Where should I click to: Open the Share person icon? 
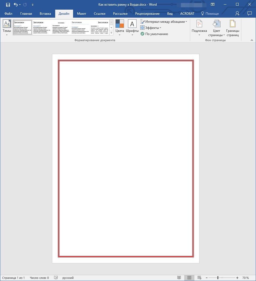point(237,13)
